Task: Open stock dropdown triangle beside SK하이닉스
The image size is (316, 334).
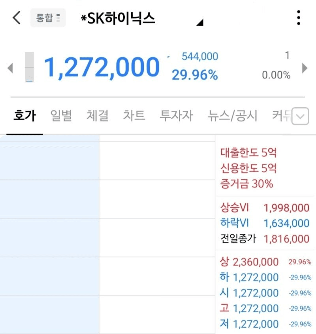Action: coord(200,23)
